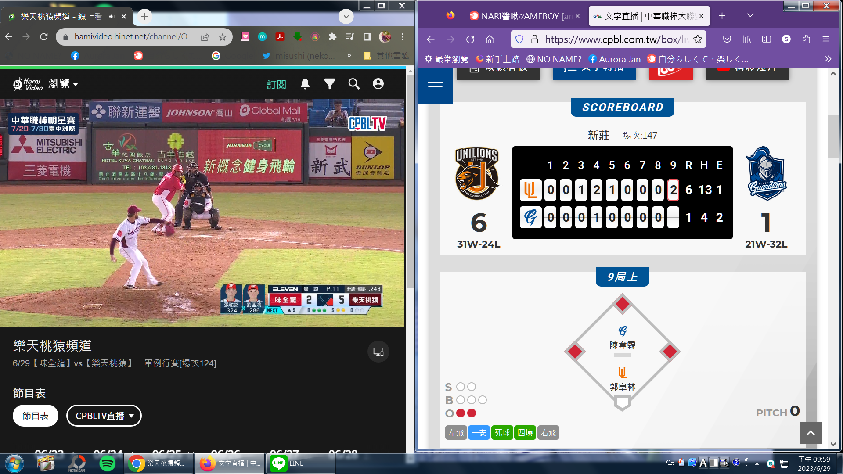Viewport: 843px width, 474px height.
Task: Click the live video player
Action: [202, 213]
